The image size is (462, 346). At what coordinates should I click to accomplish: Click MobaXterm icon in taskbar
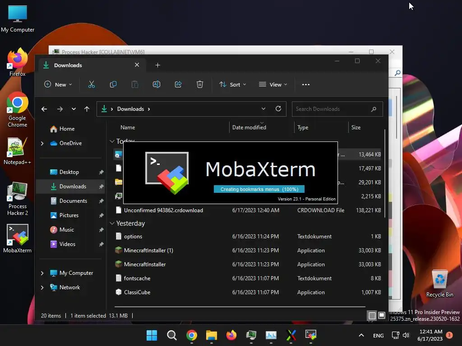pos(310,335)
